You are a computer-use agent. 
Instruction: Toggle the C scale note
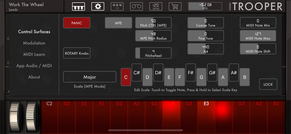(x=126, y=77)
